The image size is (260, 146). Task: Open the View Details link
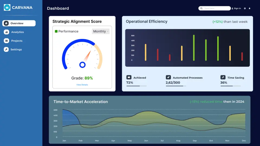[82, 85]
